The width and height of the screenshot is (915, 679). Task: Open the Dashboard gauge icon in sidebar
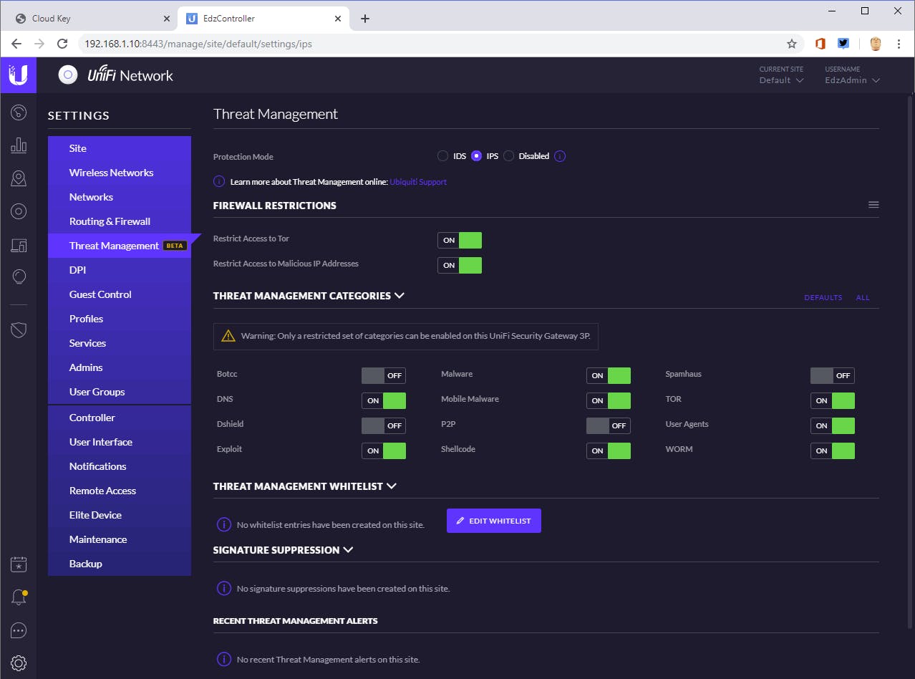pyautogui.click(x=19, y=112)
